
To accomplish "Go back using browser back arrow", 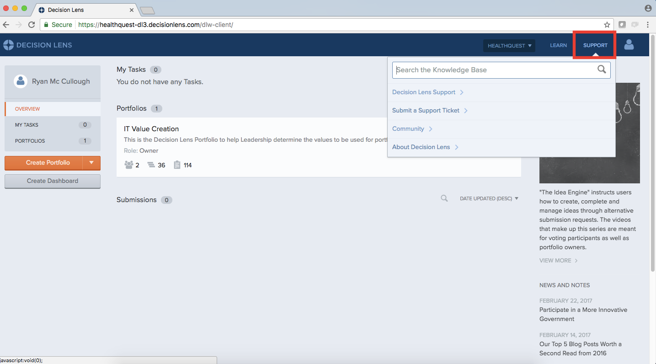I will tap(6, 25).
